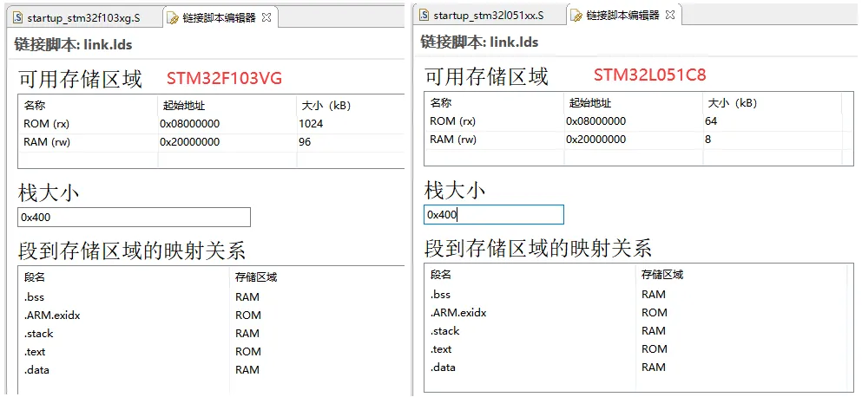Click RAM region of .bss in right table

pyautogui.click(x=654, y=295)
